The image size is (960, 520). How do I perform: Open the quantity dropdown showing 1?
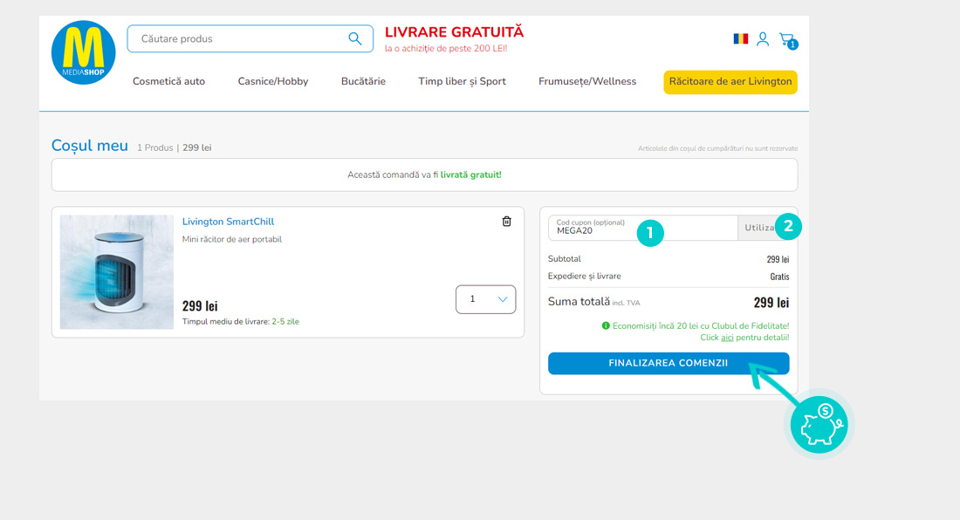(x=485, y=299)
